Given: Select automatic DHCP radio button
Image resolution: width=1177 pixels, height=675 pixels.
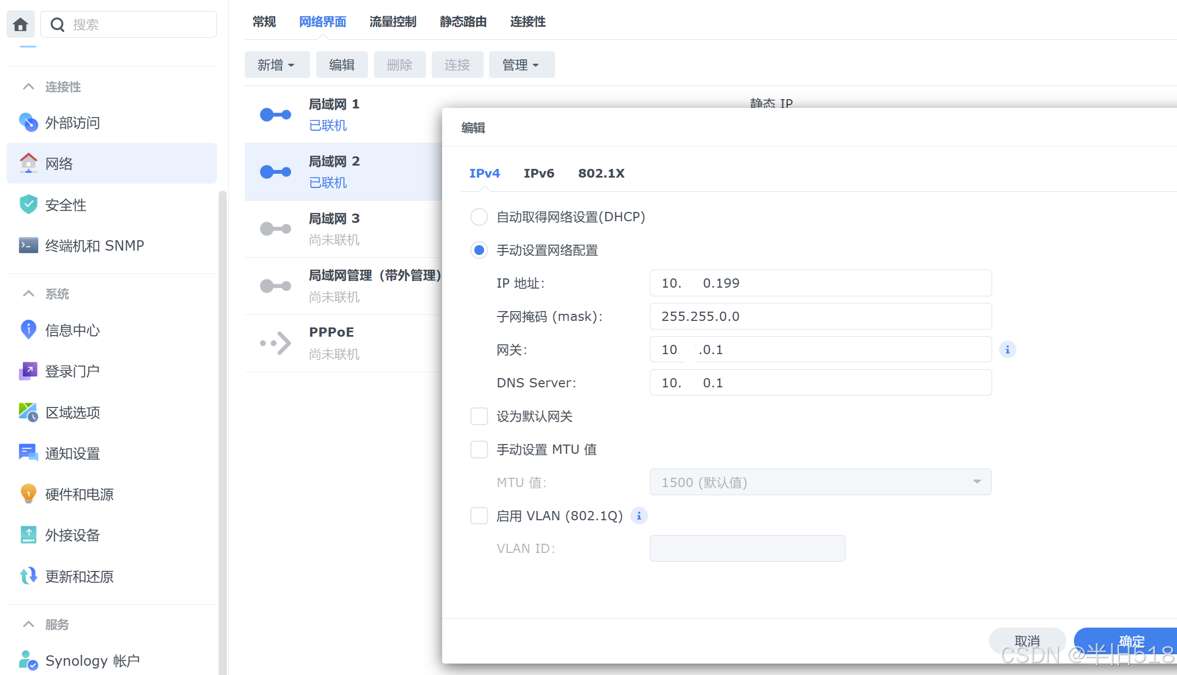Looking at the screenshot, I should click(x=479, y=217).
